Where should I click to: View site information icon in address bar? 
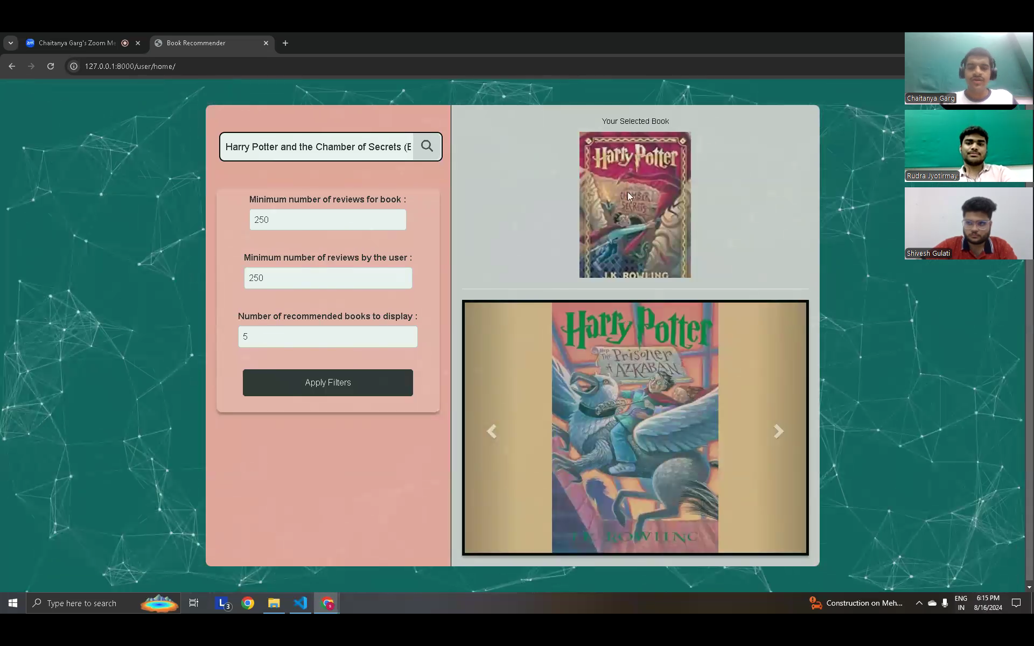point(74,66)
